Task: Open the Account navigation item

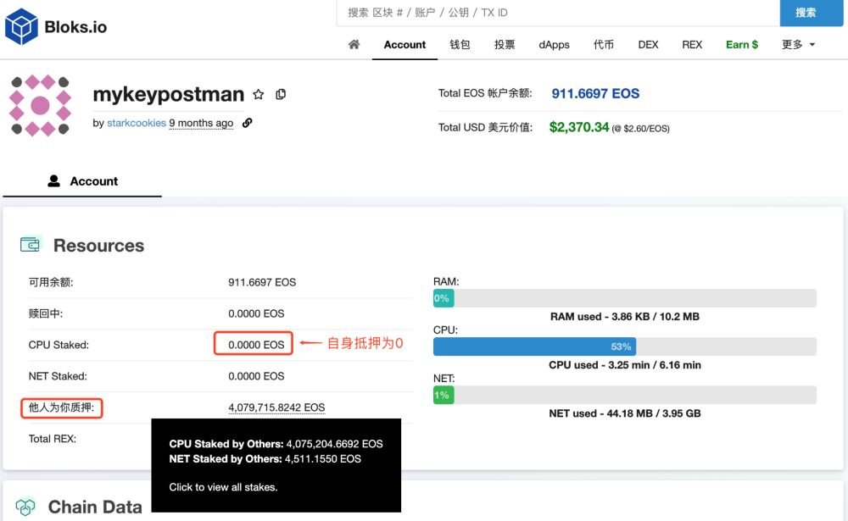Action: tap(404, 44)
